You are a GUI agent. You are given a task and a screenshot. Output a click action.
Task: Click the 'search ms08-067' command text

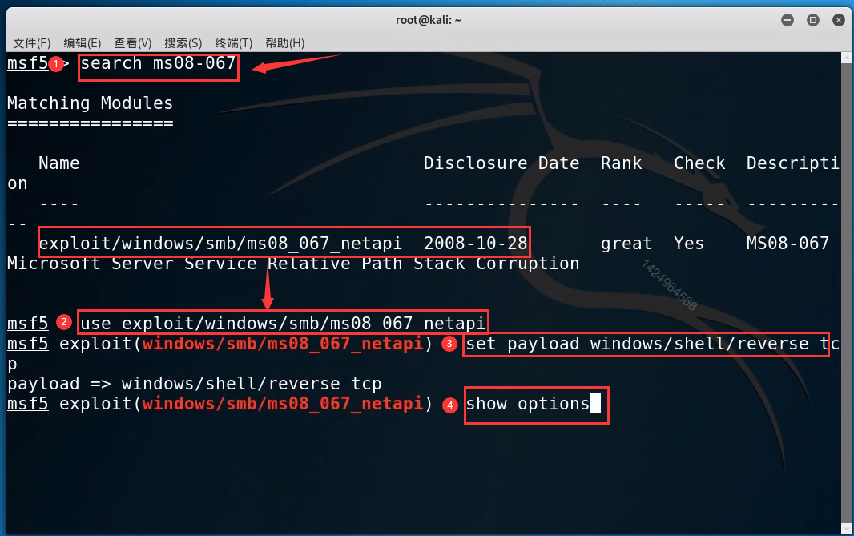coord(158,64)
